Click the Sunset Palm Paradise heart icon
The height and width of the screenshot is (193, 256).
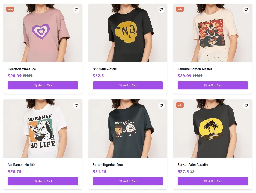246,106
